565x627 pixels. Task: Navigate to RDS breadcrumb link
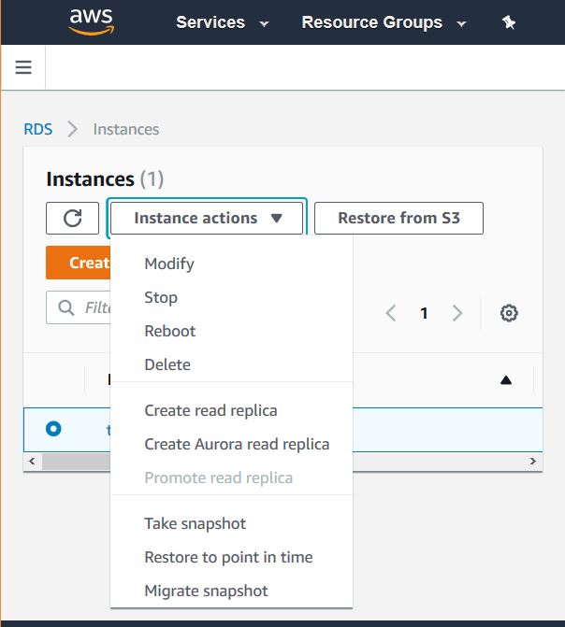[x=38, y=129]
